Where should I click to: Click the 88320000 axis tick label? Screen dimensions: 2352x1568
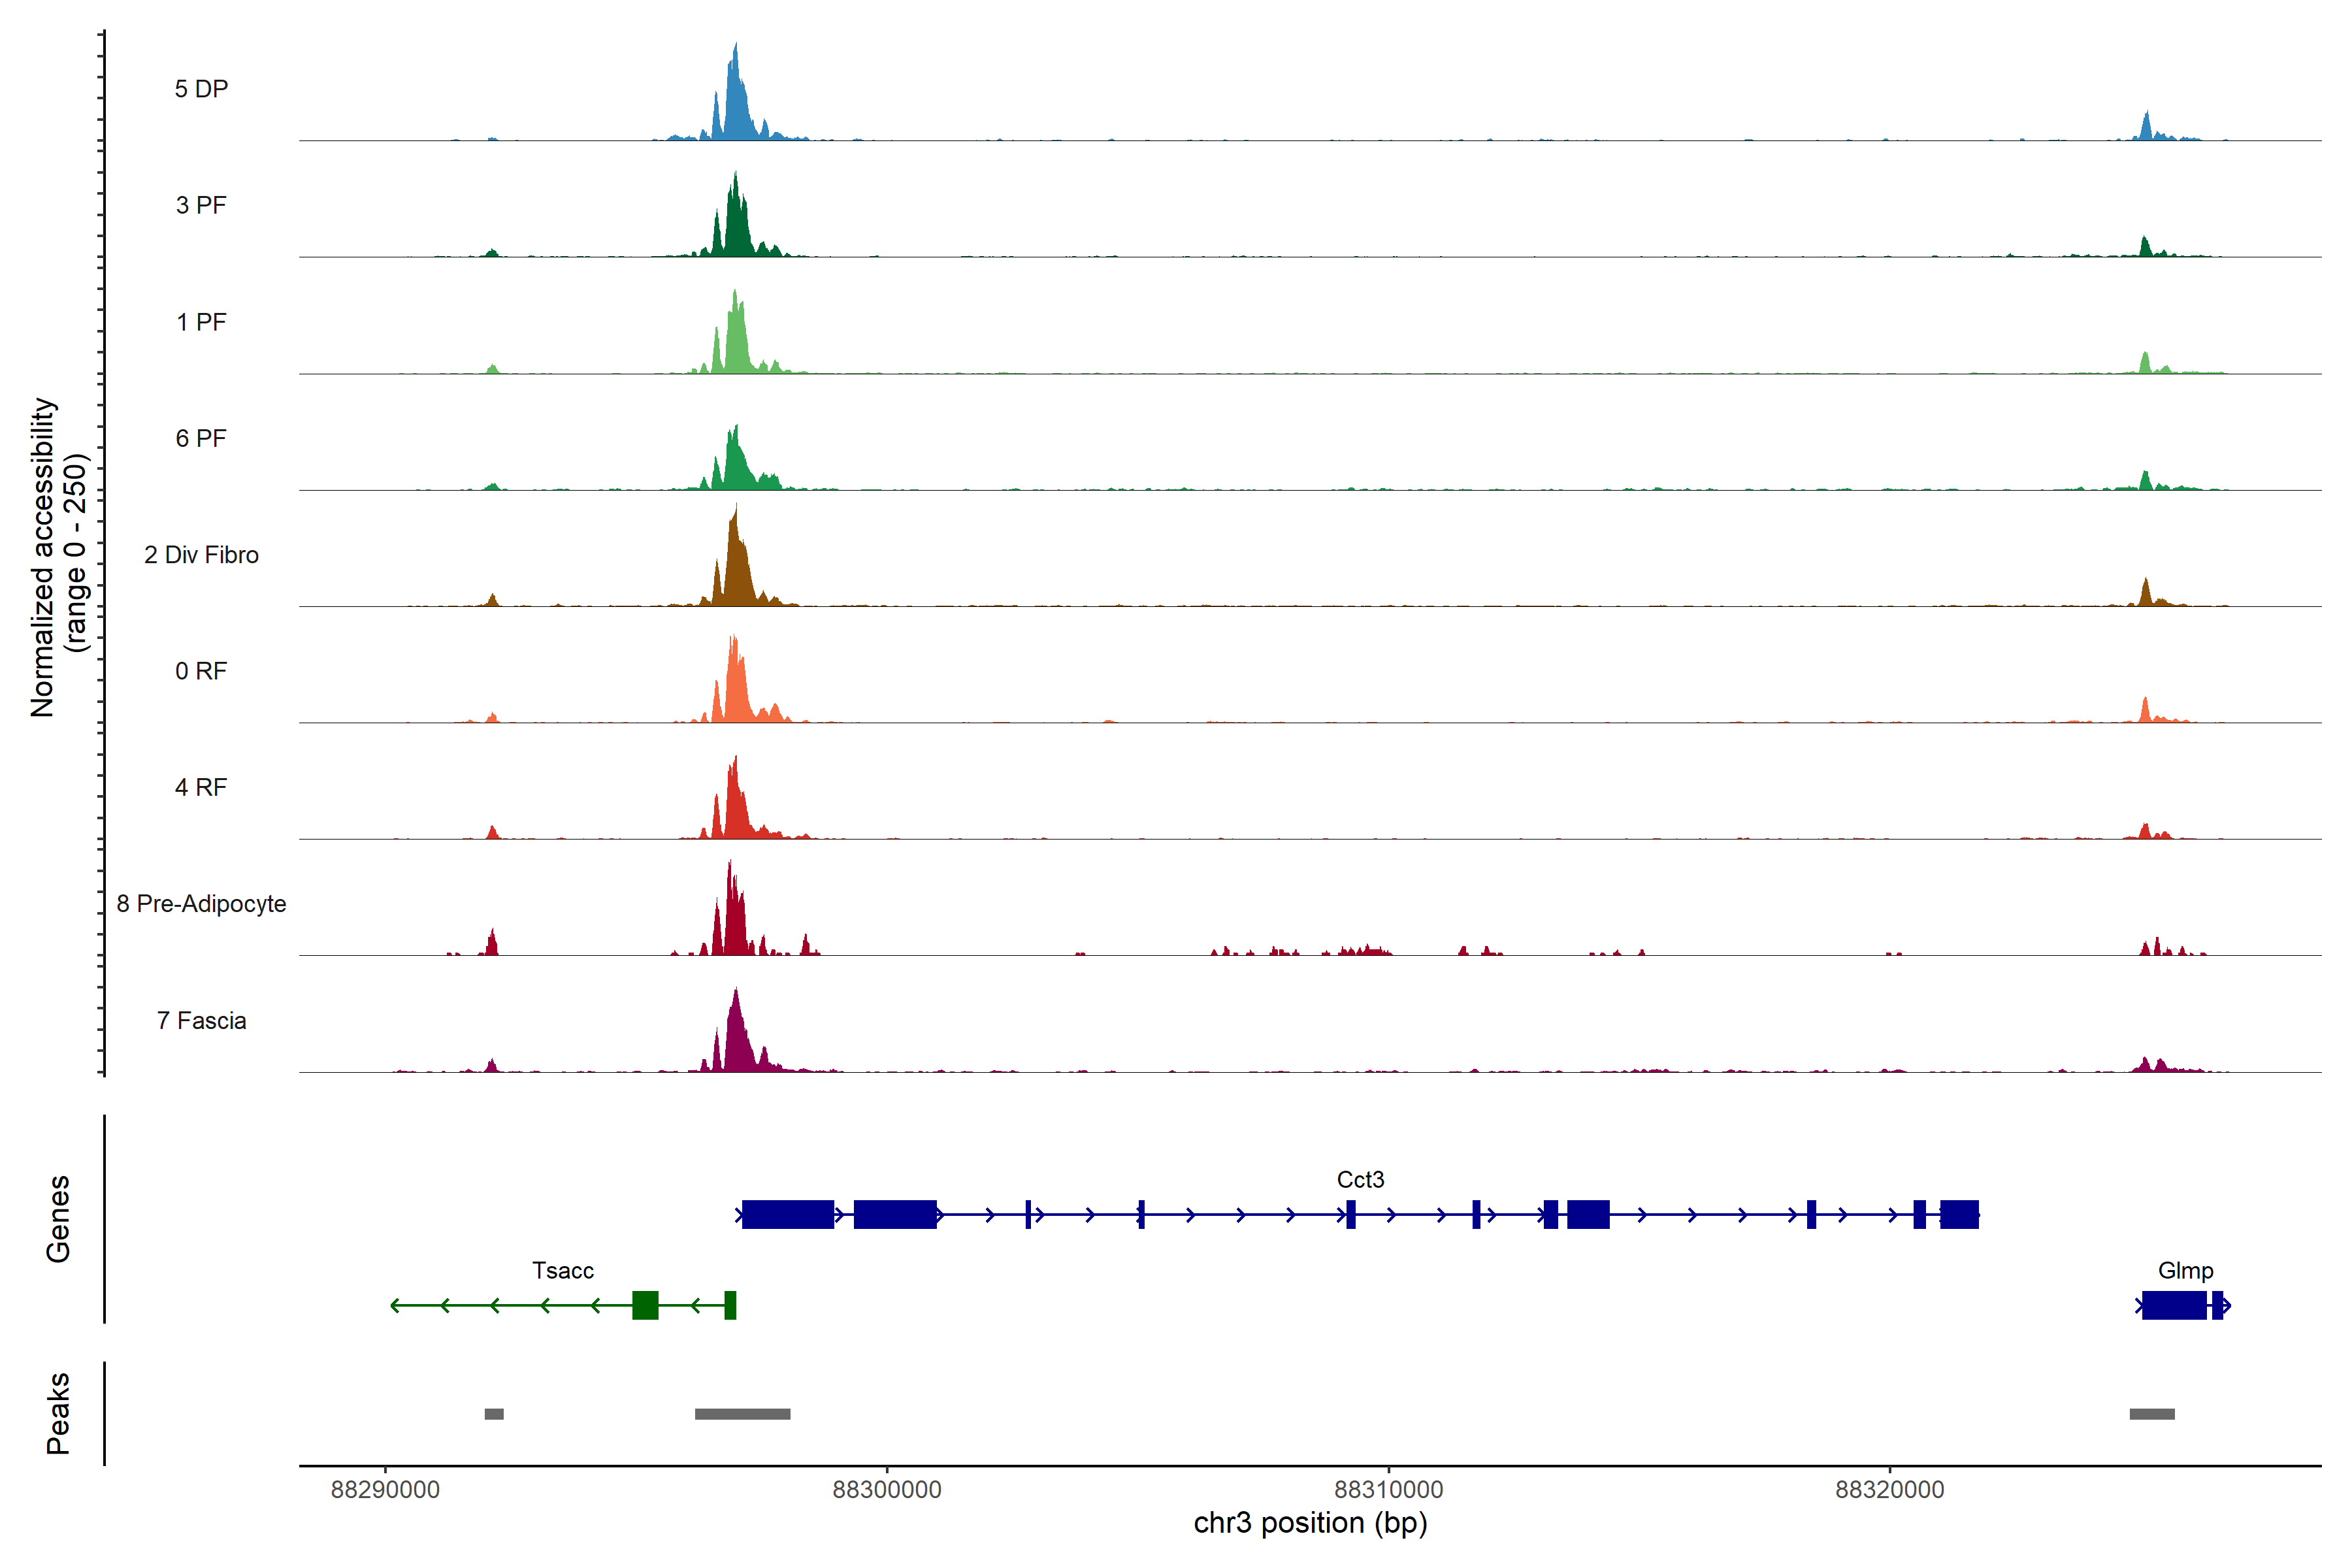(1890, 1490)
